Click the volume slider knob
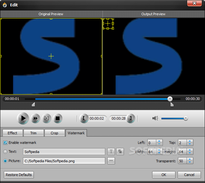This screenshot has width=205, height=183. 186,118
